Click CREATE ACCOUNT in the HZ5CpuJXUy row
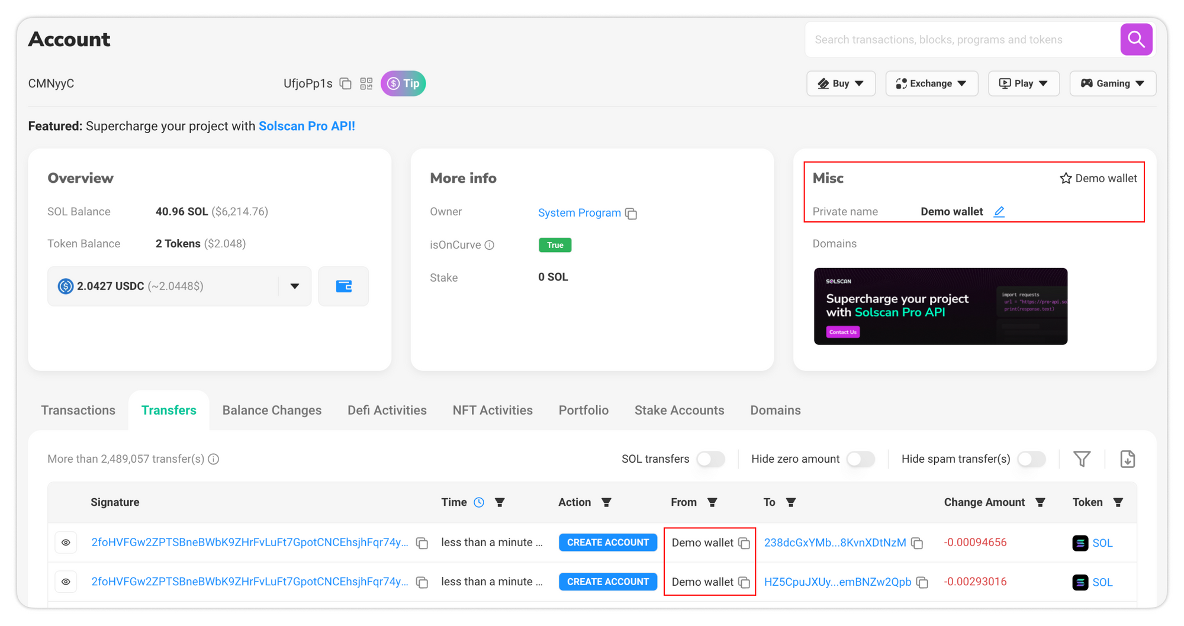Viewport: 1184px width, 626px height. click(x=608, y=582)
